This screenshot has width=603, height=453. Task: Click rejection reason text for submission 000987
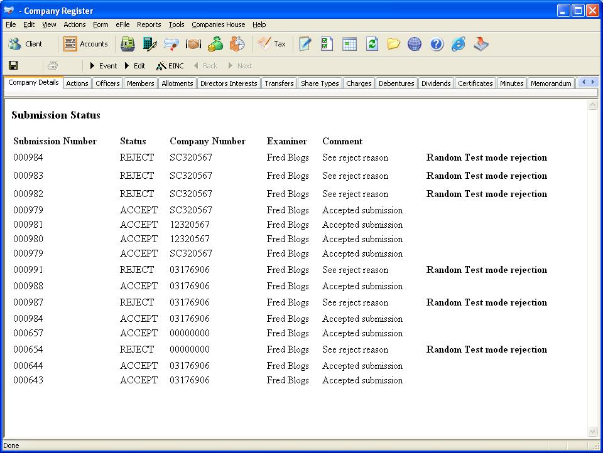click(x=486, y=302)
